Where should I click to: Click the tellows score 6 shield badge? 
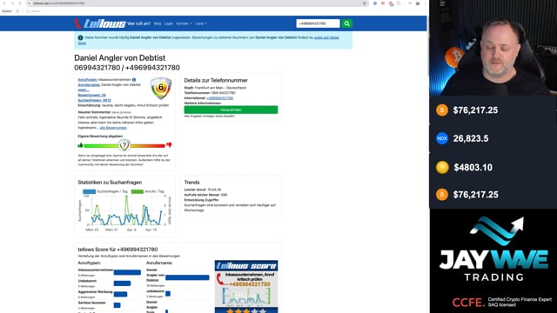(161, 88)
